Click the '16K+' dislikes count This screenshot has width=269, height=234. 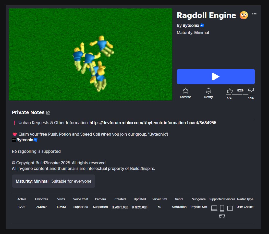251,98
